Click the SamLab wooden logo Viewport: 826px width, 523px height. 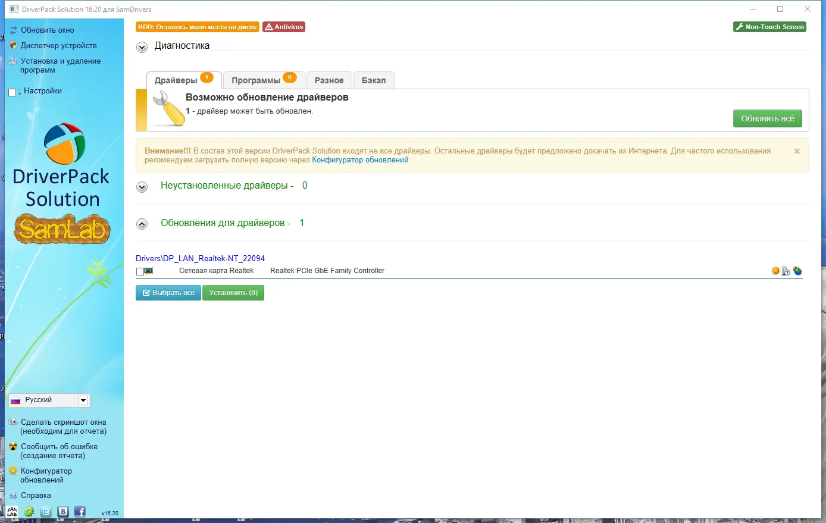62,229
